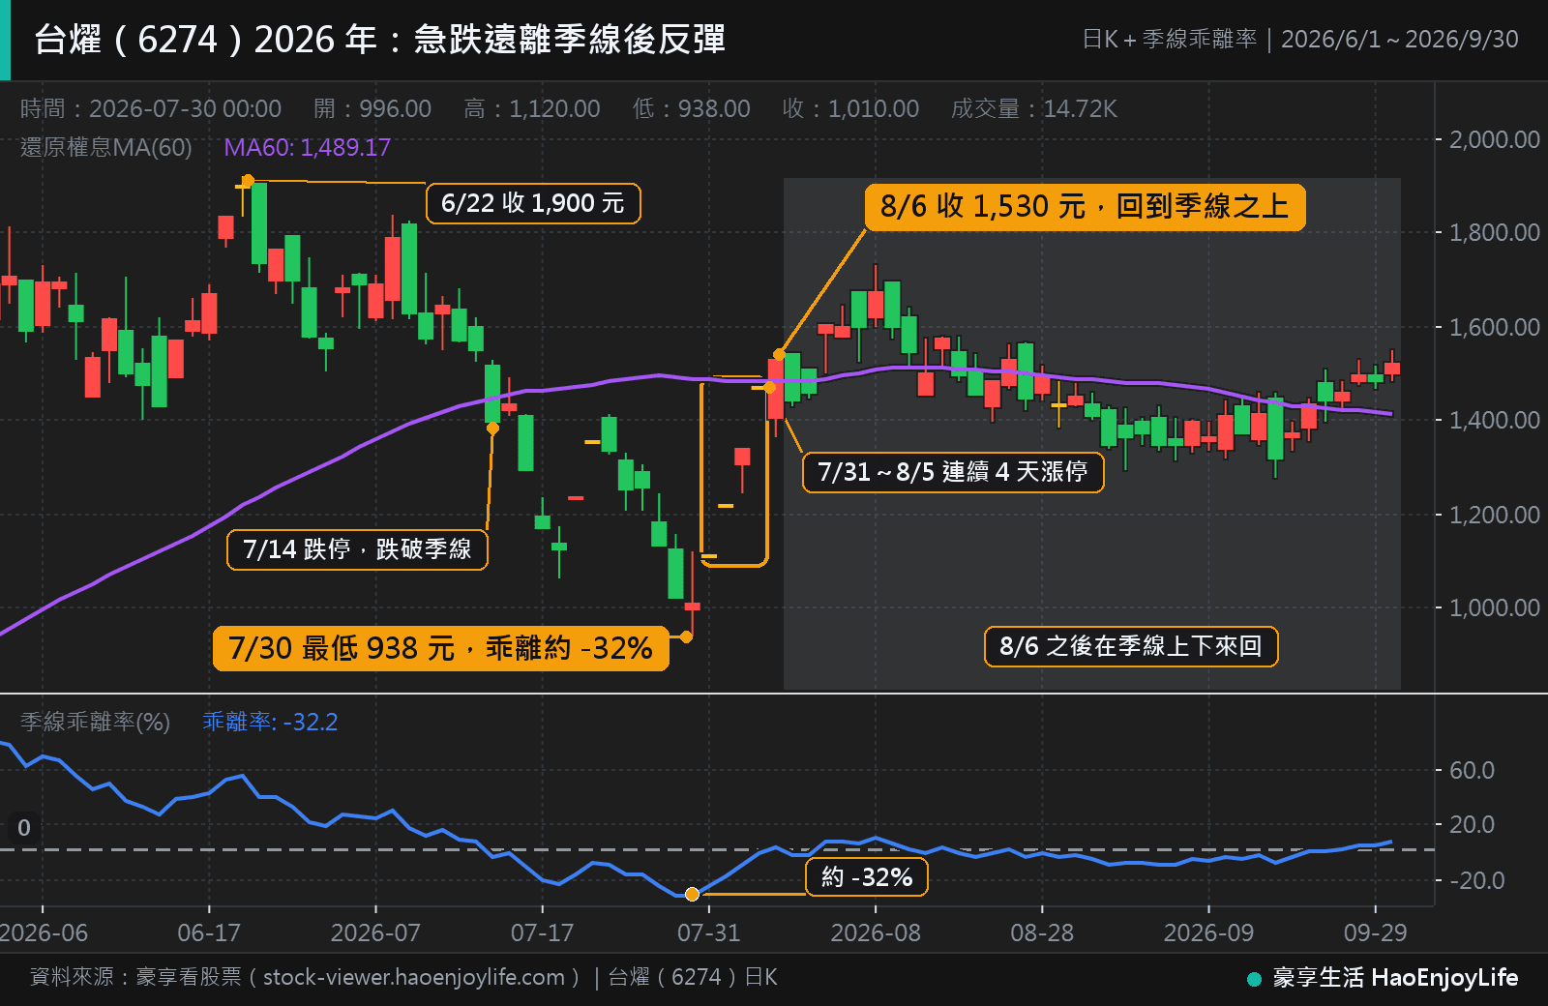Click the 1,200.00 price axis label
The height and width of the screenshot is (1006, 1548).
click(x=1494, y=515)
